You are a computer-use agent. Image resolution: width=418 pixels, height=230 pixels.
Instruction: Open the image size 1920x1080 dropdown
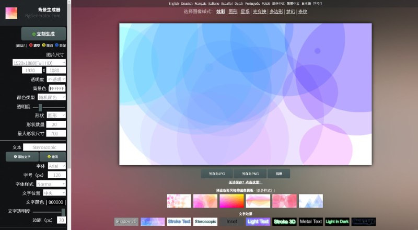pos(39,62)
